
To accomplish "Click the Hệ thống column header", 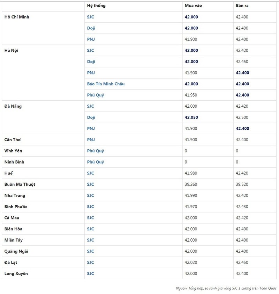I will point(96,6).
